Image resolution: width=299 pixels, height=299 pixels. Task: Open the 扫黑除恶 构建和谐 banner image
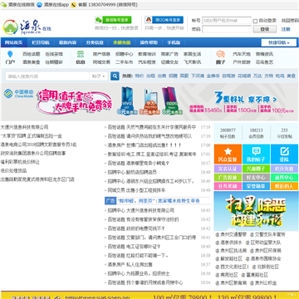pyautogui.click(x=256, y=211)
